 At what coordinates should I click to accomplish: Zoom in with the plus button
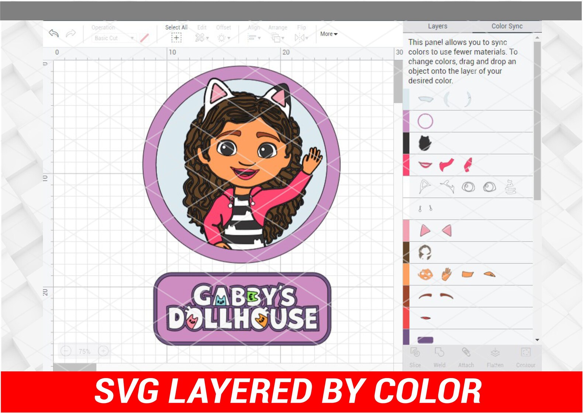pos(103,351)
